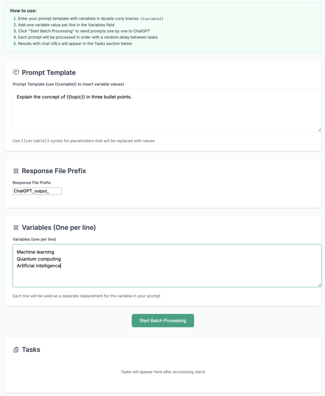Click the Variables textarea resize handle

pyautogui.click(x=319, y=285)
